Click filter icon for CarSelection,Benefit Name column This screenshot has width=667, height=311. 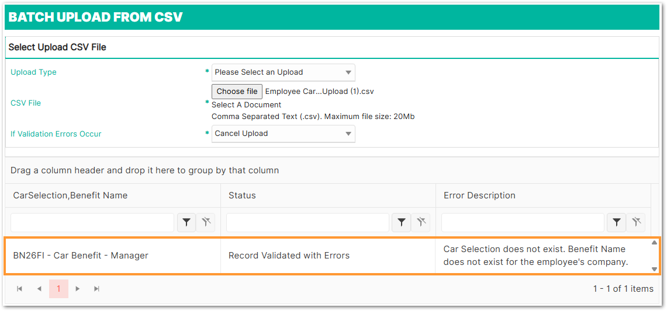pos(186,222)
